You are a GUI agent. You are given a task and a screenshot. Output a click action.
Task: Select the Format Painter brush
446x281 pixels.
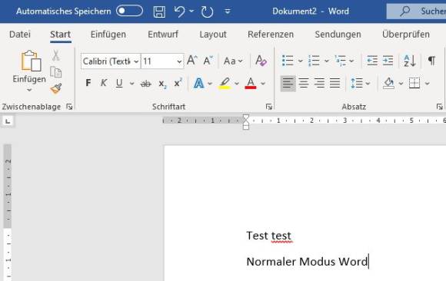[56, 88]
